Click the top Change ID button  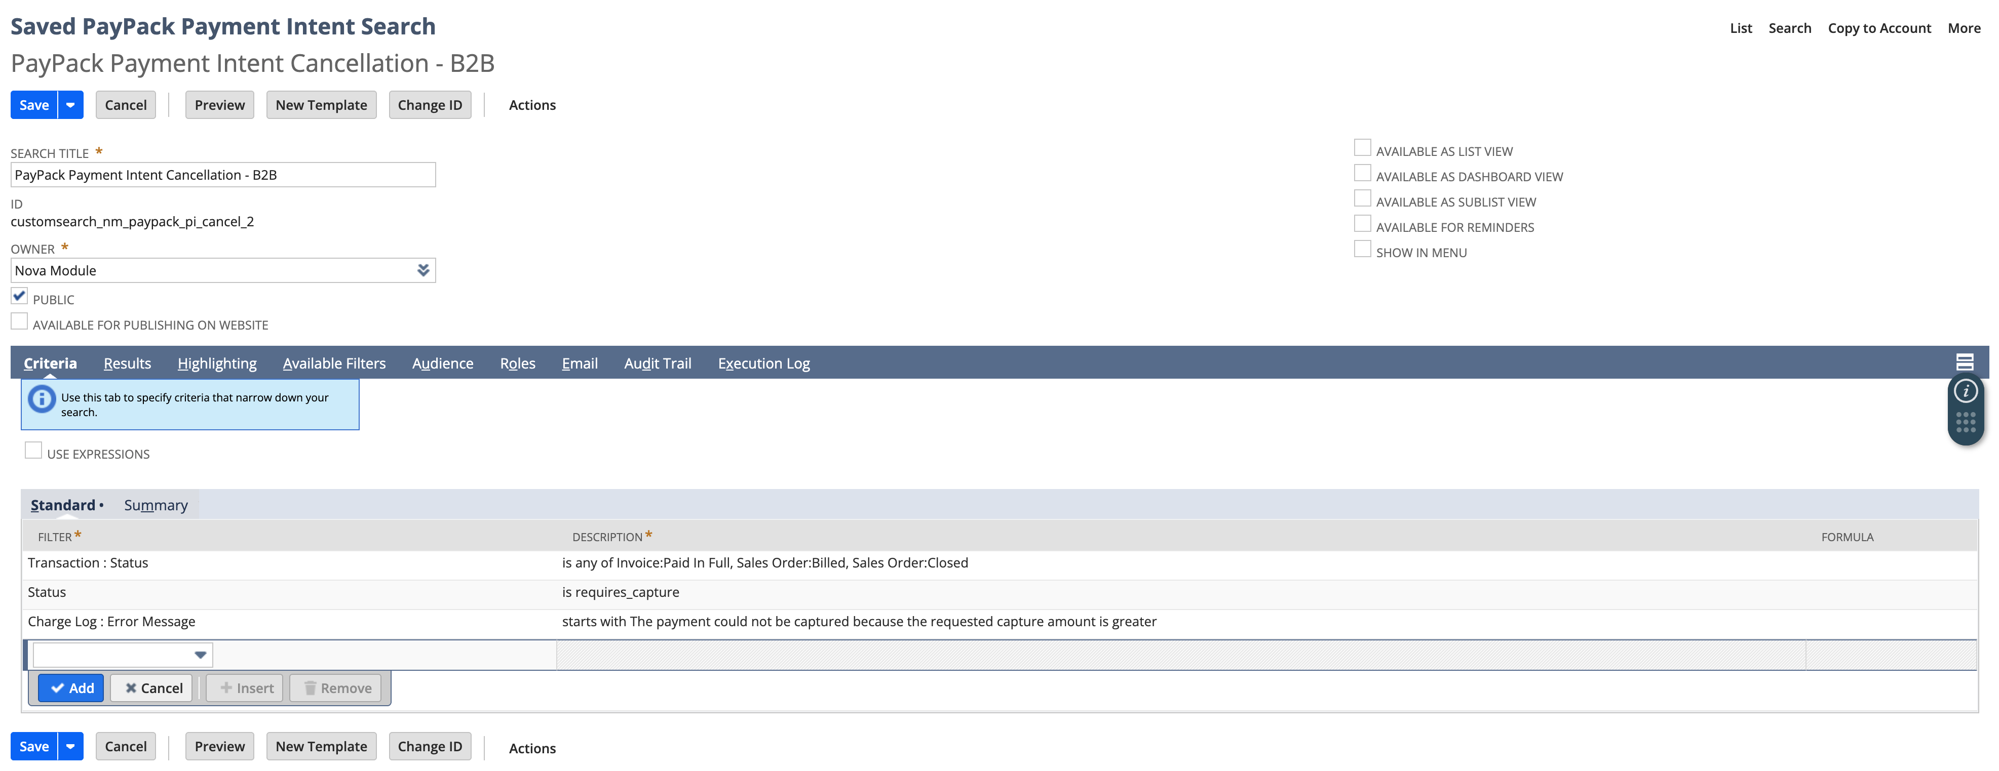click(430, 105)
